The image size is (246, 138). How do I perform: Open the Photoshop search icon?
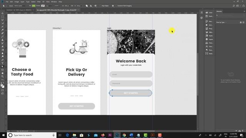pyautogui.click(x=234, y=6)
